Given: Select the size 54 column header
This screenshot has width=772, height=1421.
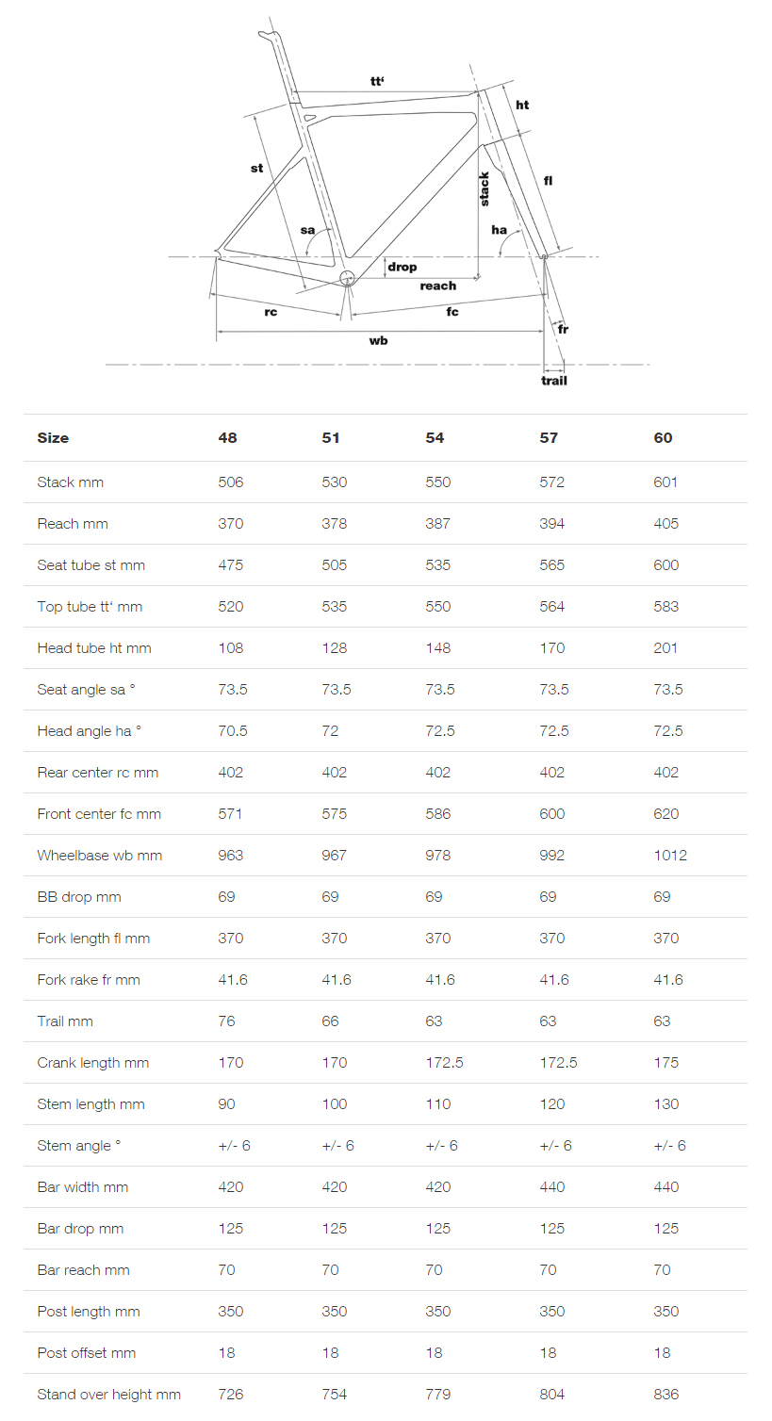Looking at the screenshot, I should point(435,438).
